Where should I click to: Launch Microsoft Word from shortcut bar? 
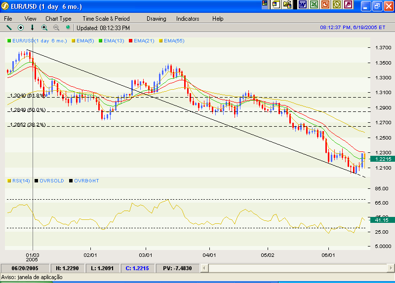[303, 4]
